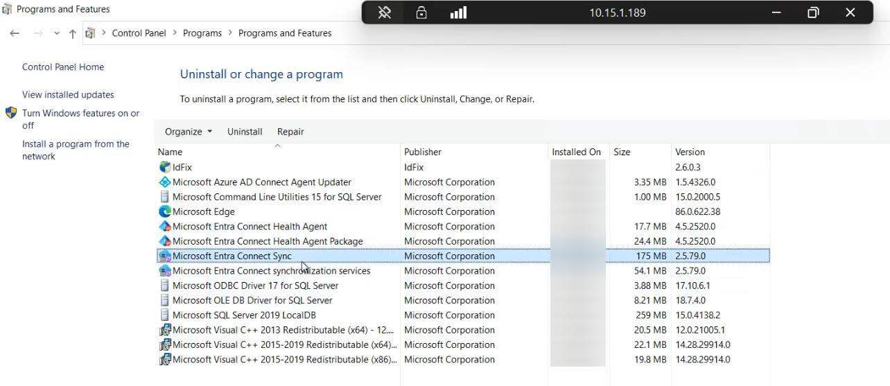Click version 2.6.0.3 cell
Viewport: 890px width, 386px height.
pos(688,167)
